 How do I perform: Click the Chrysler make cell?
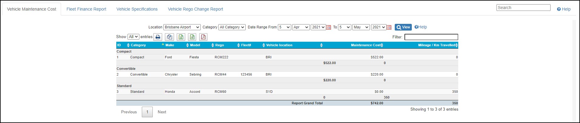(171, 74)
